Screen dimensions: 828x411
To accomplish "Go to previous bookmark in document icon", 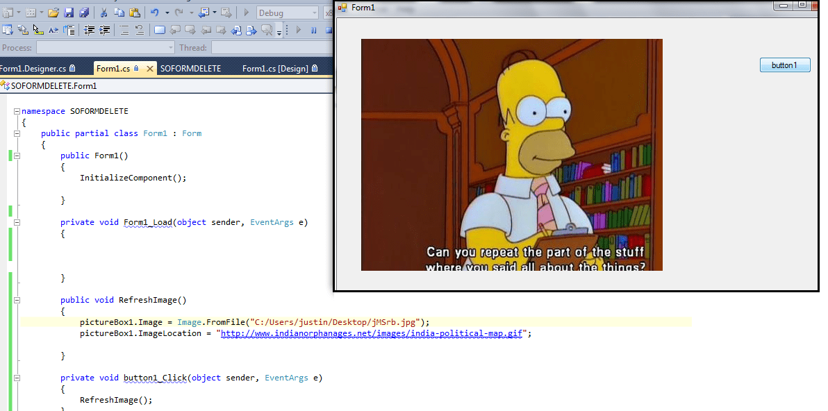I will pyautogui.click(x=237, y=30).
